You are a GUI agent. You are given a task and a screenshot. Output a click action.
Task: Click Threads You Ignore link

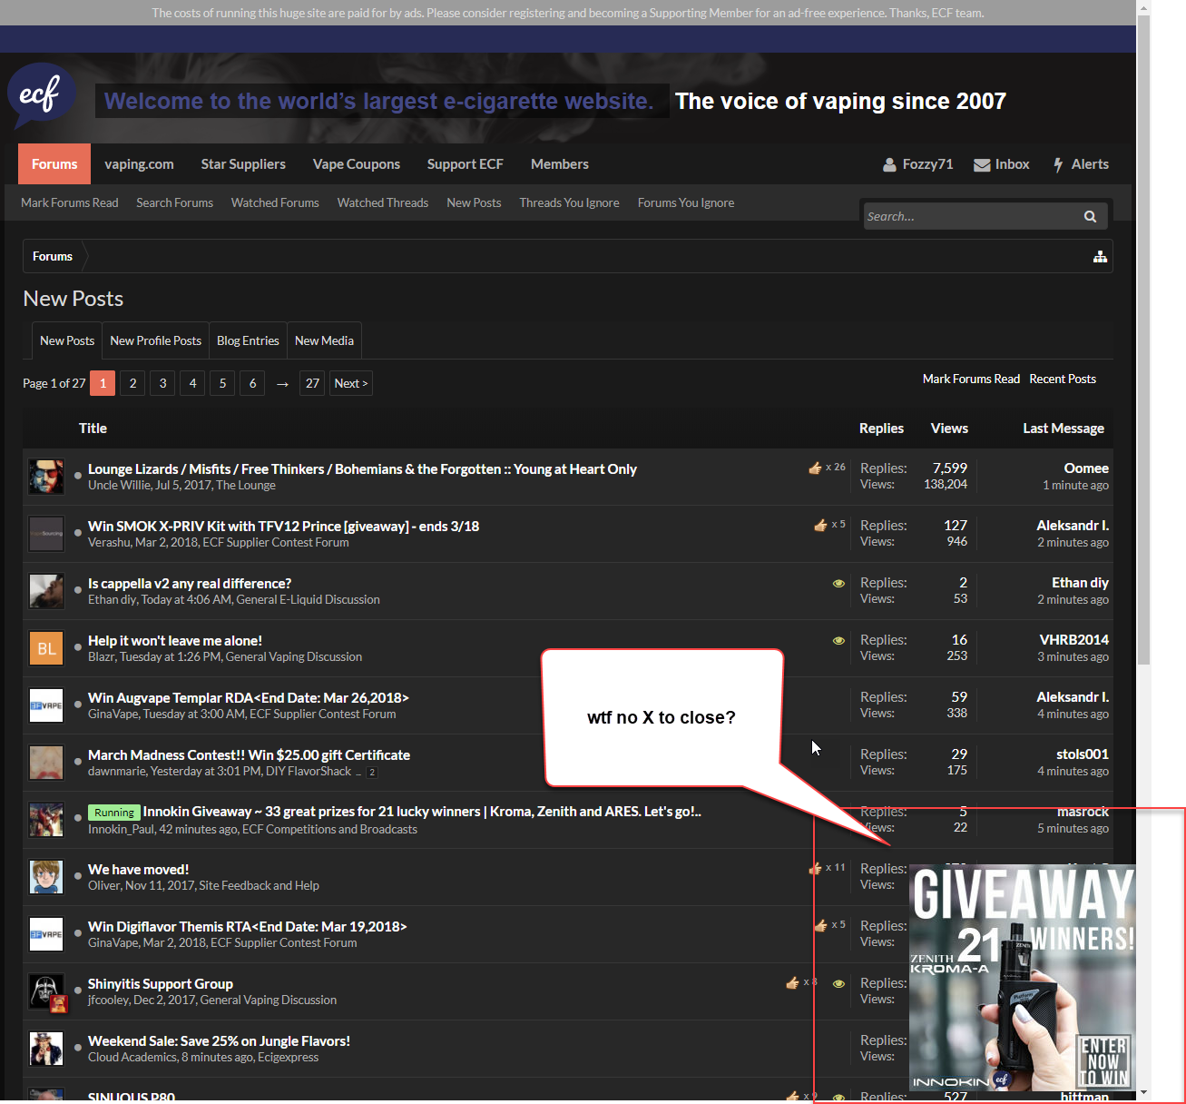click(x=569, y=202)
